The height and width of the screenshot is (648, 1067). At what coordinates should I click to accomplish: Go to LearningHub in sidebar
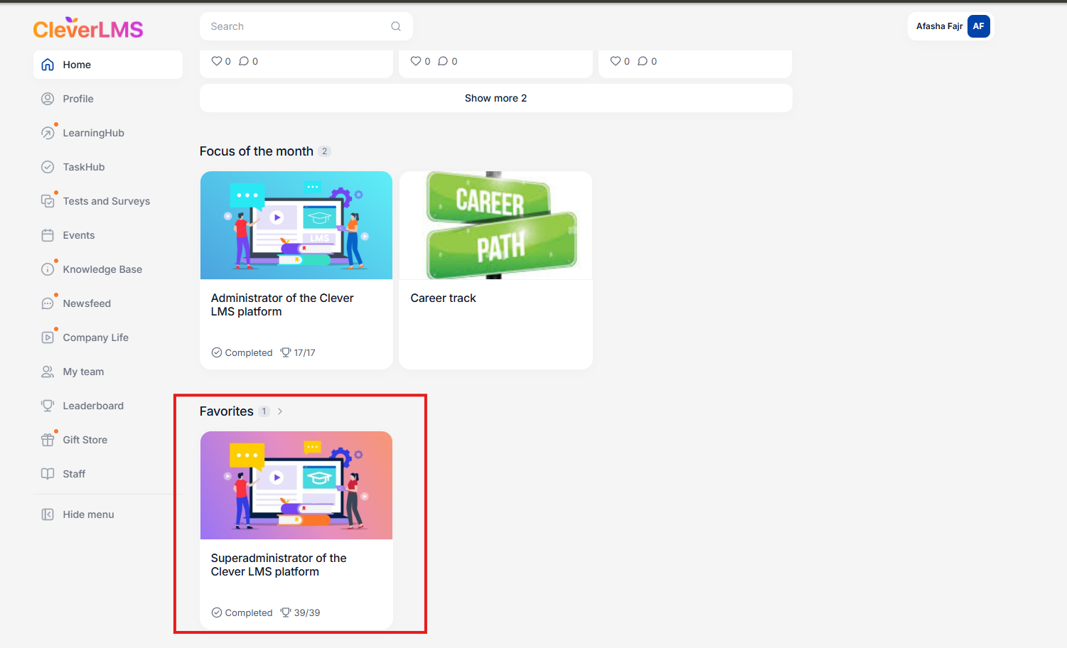pyautogui.click(x=108, y=133)
